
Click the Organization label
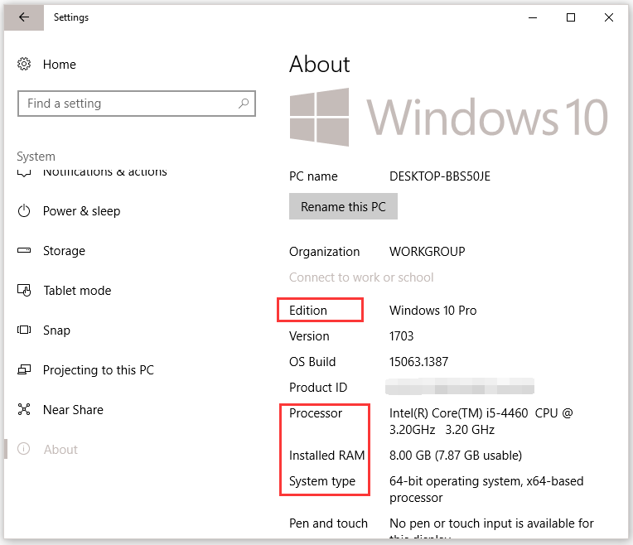(x=324, y=252)
